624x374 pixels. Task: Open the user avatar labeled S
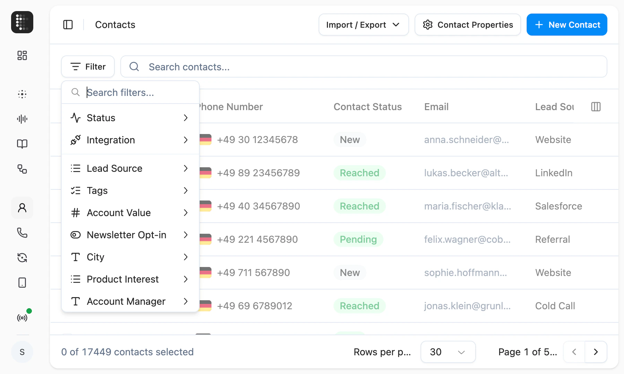pyautogui.click(x=22, y=352)
